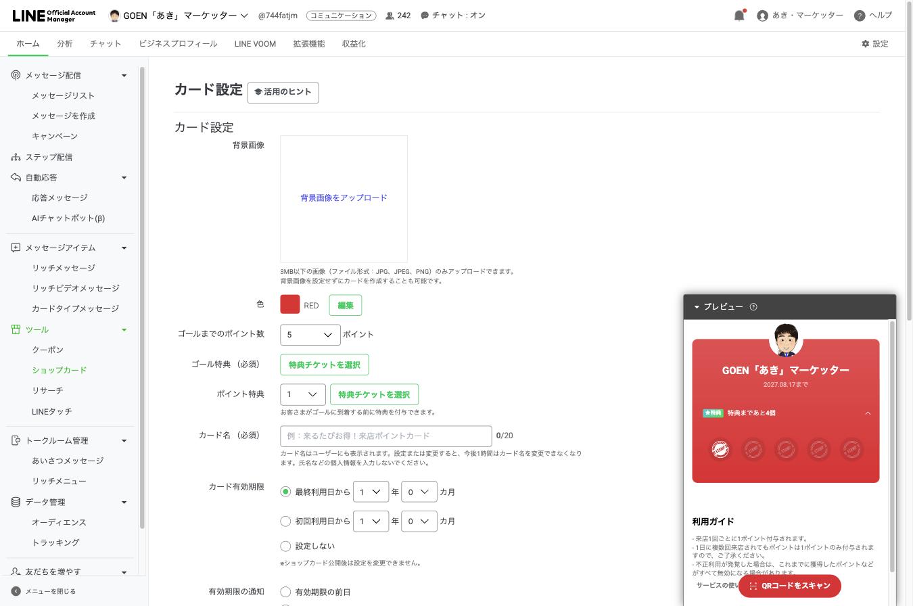Click the last empty stamp in preview
This screenshot has height=606, width=913.
pyautogui.click(x=851, y=449)
